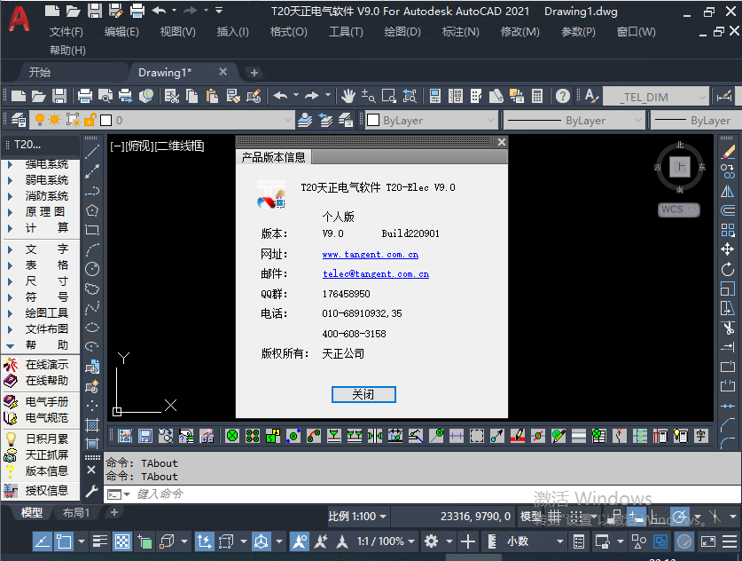Open the Help question mark icon
Screen dimensions: 742x561
pyautogui.click(x=563, y=96)
